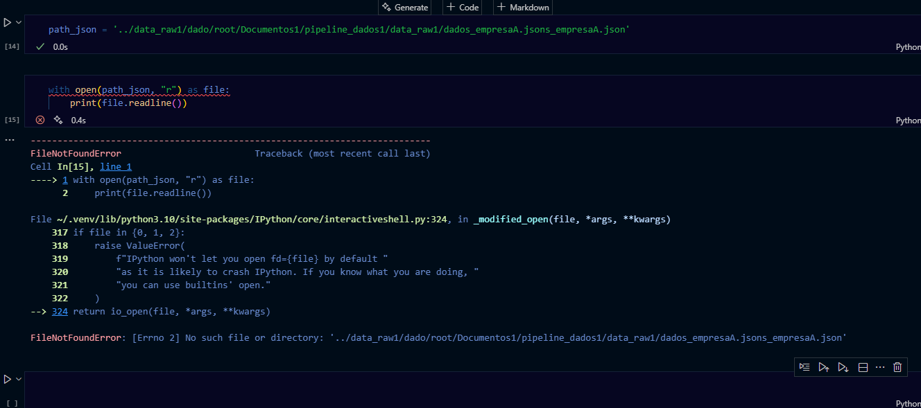Delete the cell with trash icon
The height and width of the screenshot is (408, 921).
[x=897, y=367]
